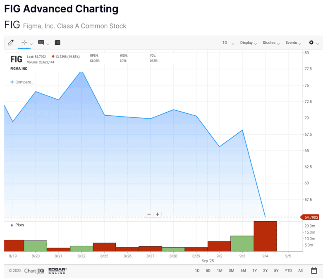
Task: Select the pencil drawing tool
Action: click(11, 43)
